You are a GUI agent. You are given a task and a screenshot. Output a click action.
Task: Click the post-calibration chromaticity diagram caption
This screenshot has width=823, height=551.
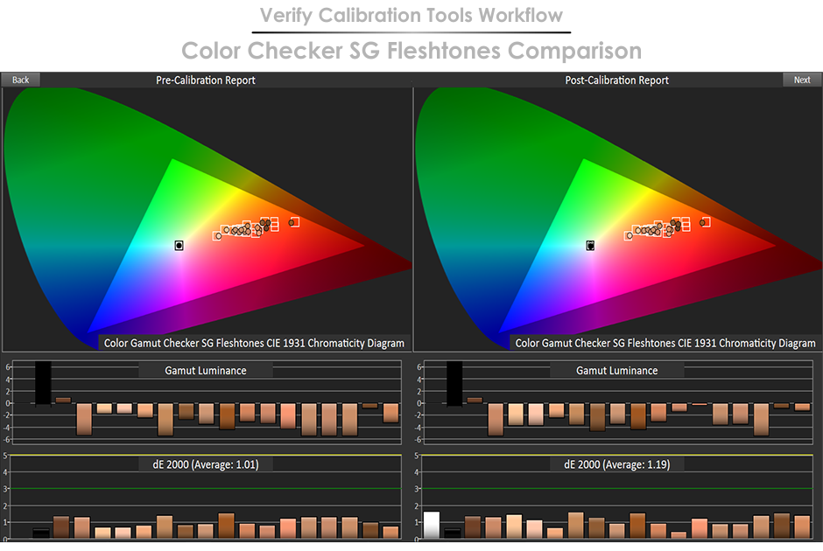pyautogui.click(x=665, y=343)
